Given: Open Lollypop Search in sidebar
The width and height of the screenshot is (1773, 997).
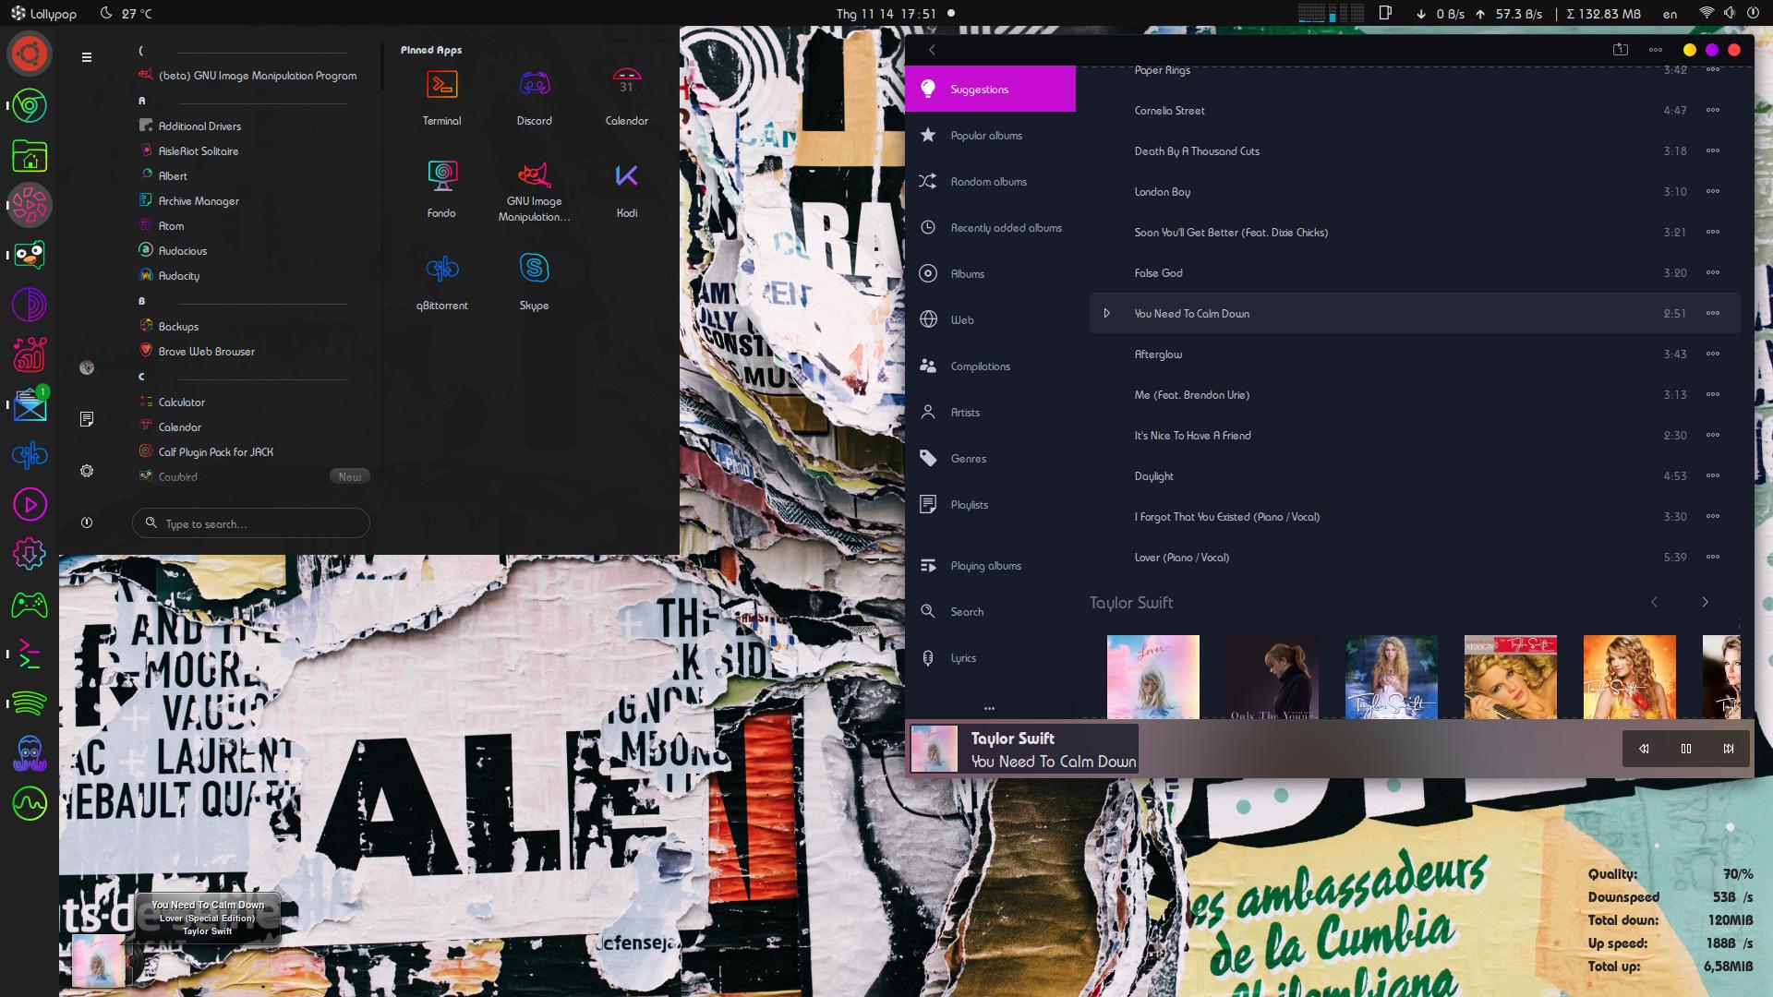Looking at the screenshot, I should [x=990, y=612].
